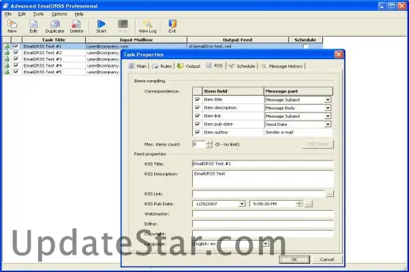Viewport: 409px width, 272px height.
Task: Click the Delete toolbar icon
Action: click(x=76, y=27)
